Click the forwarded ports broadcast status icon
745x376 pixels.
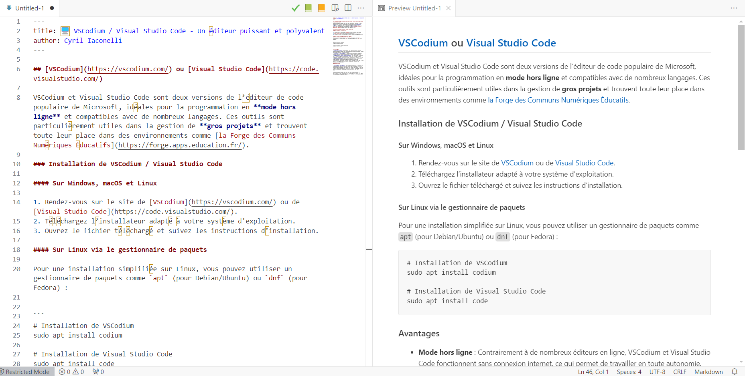tap(98, 372)
